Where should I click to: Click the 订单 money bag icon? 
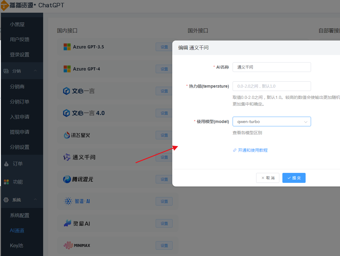[x=6, y=164]
